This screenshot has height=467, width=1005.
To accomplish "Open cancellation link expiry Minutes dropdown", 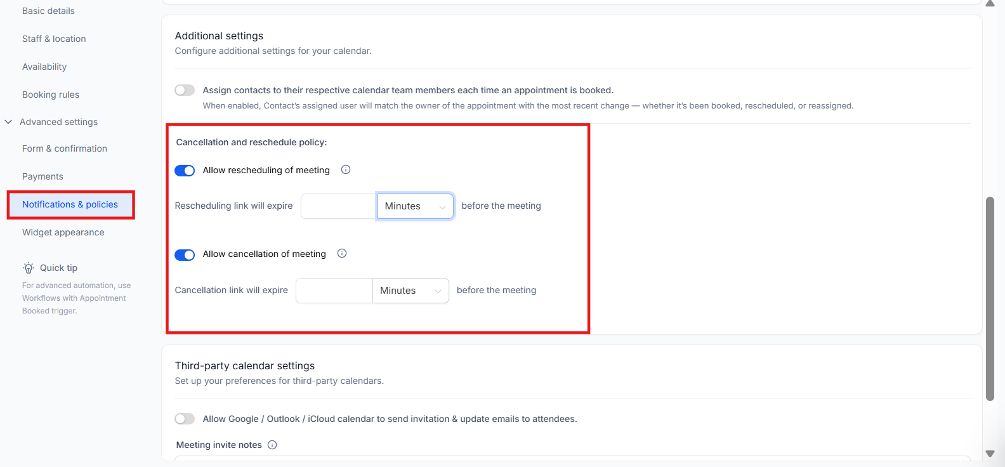I will pyautogui.click(x=411, y=291).
